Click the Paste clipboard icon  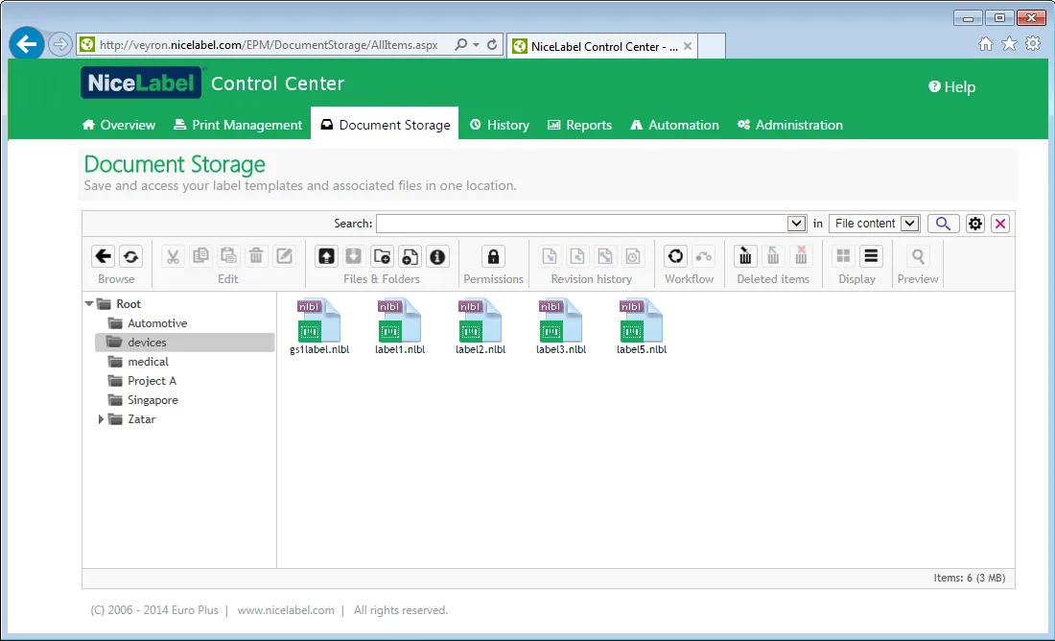tap(229, 256)
